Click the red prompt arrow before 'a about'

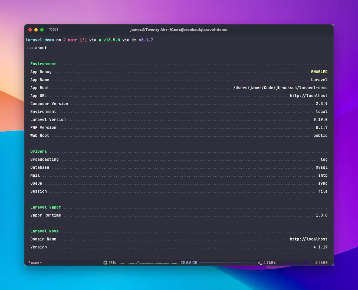click(27, 48)
